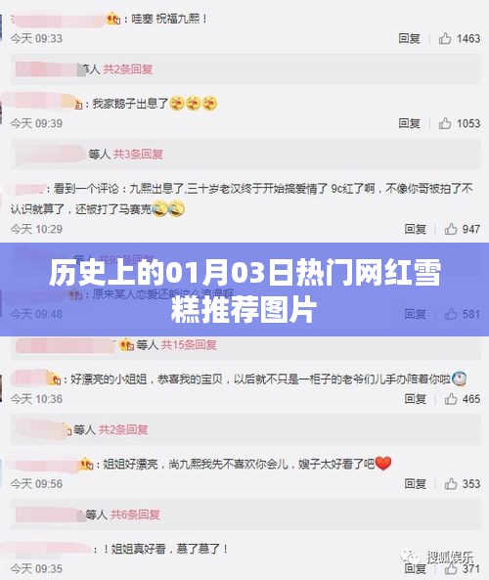Like the comment posted at 09:48

(x=451, y=314)
